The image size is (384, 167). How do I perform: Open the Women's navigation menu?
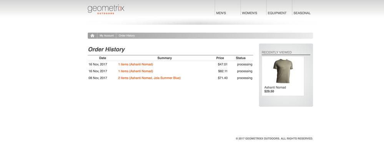[x=249, y=13]
